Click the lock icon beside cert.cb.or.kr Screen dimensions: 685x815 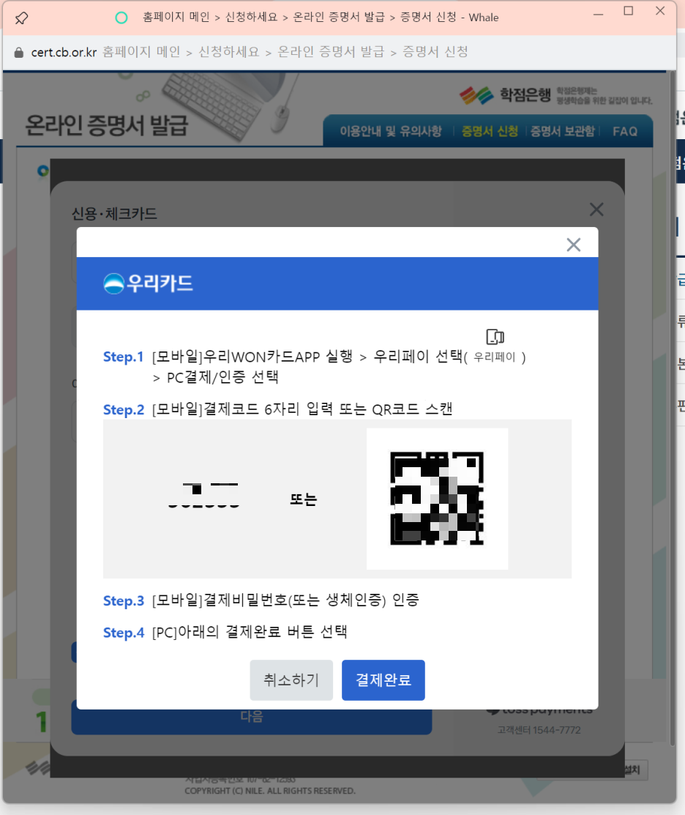click(x=19, y=53)
